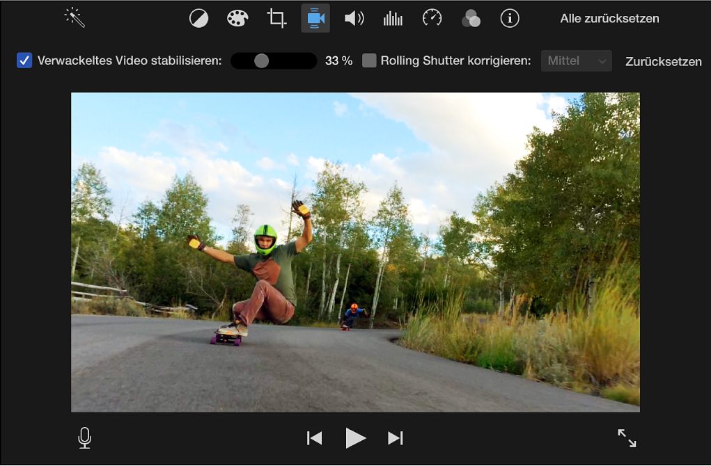711x466 pixels.
Task: Open the Color Correction palette controls
Action: [x=237, y=18]
